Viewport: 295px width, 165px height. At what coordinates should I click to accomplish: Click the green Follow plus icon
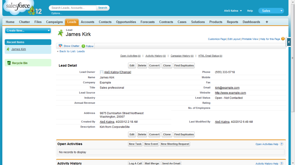click(83, 46)
